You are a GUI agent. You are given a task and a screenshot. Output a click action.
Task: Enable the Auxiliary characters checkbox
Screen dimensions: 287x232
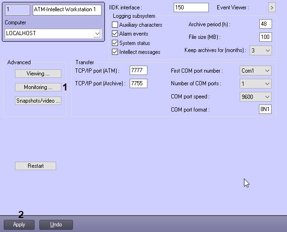click(x=115, y=25)
